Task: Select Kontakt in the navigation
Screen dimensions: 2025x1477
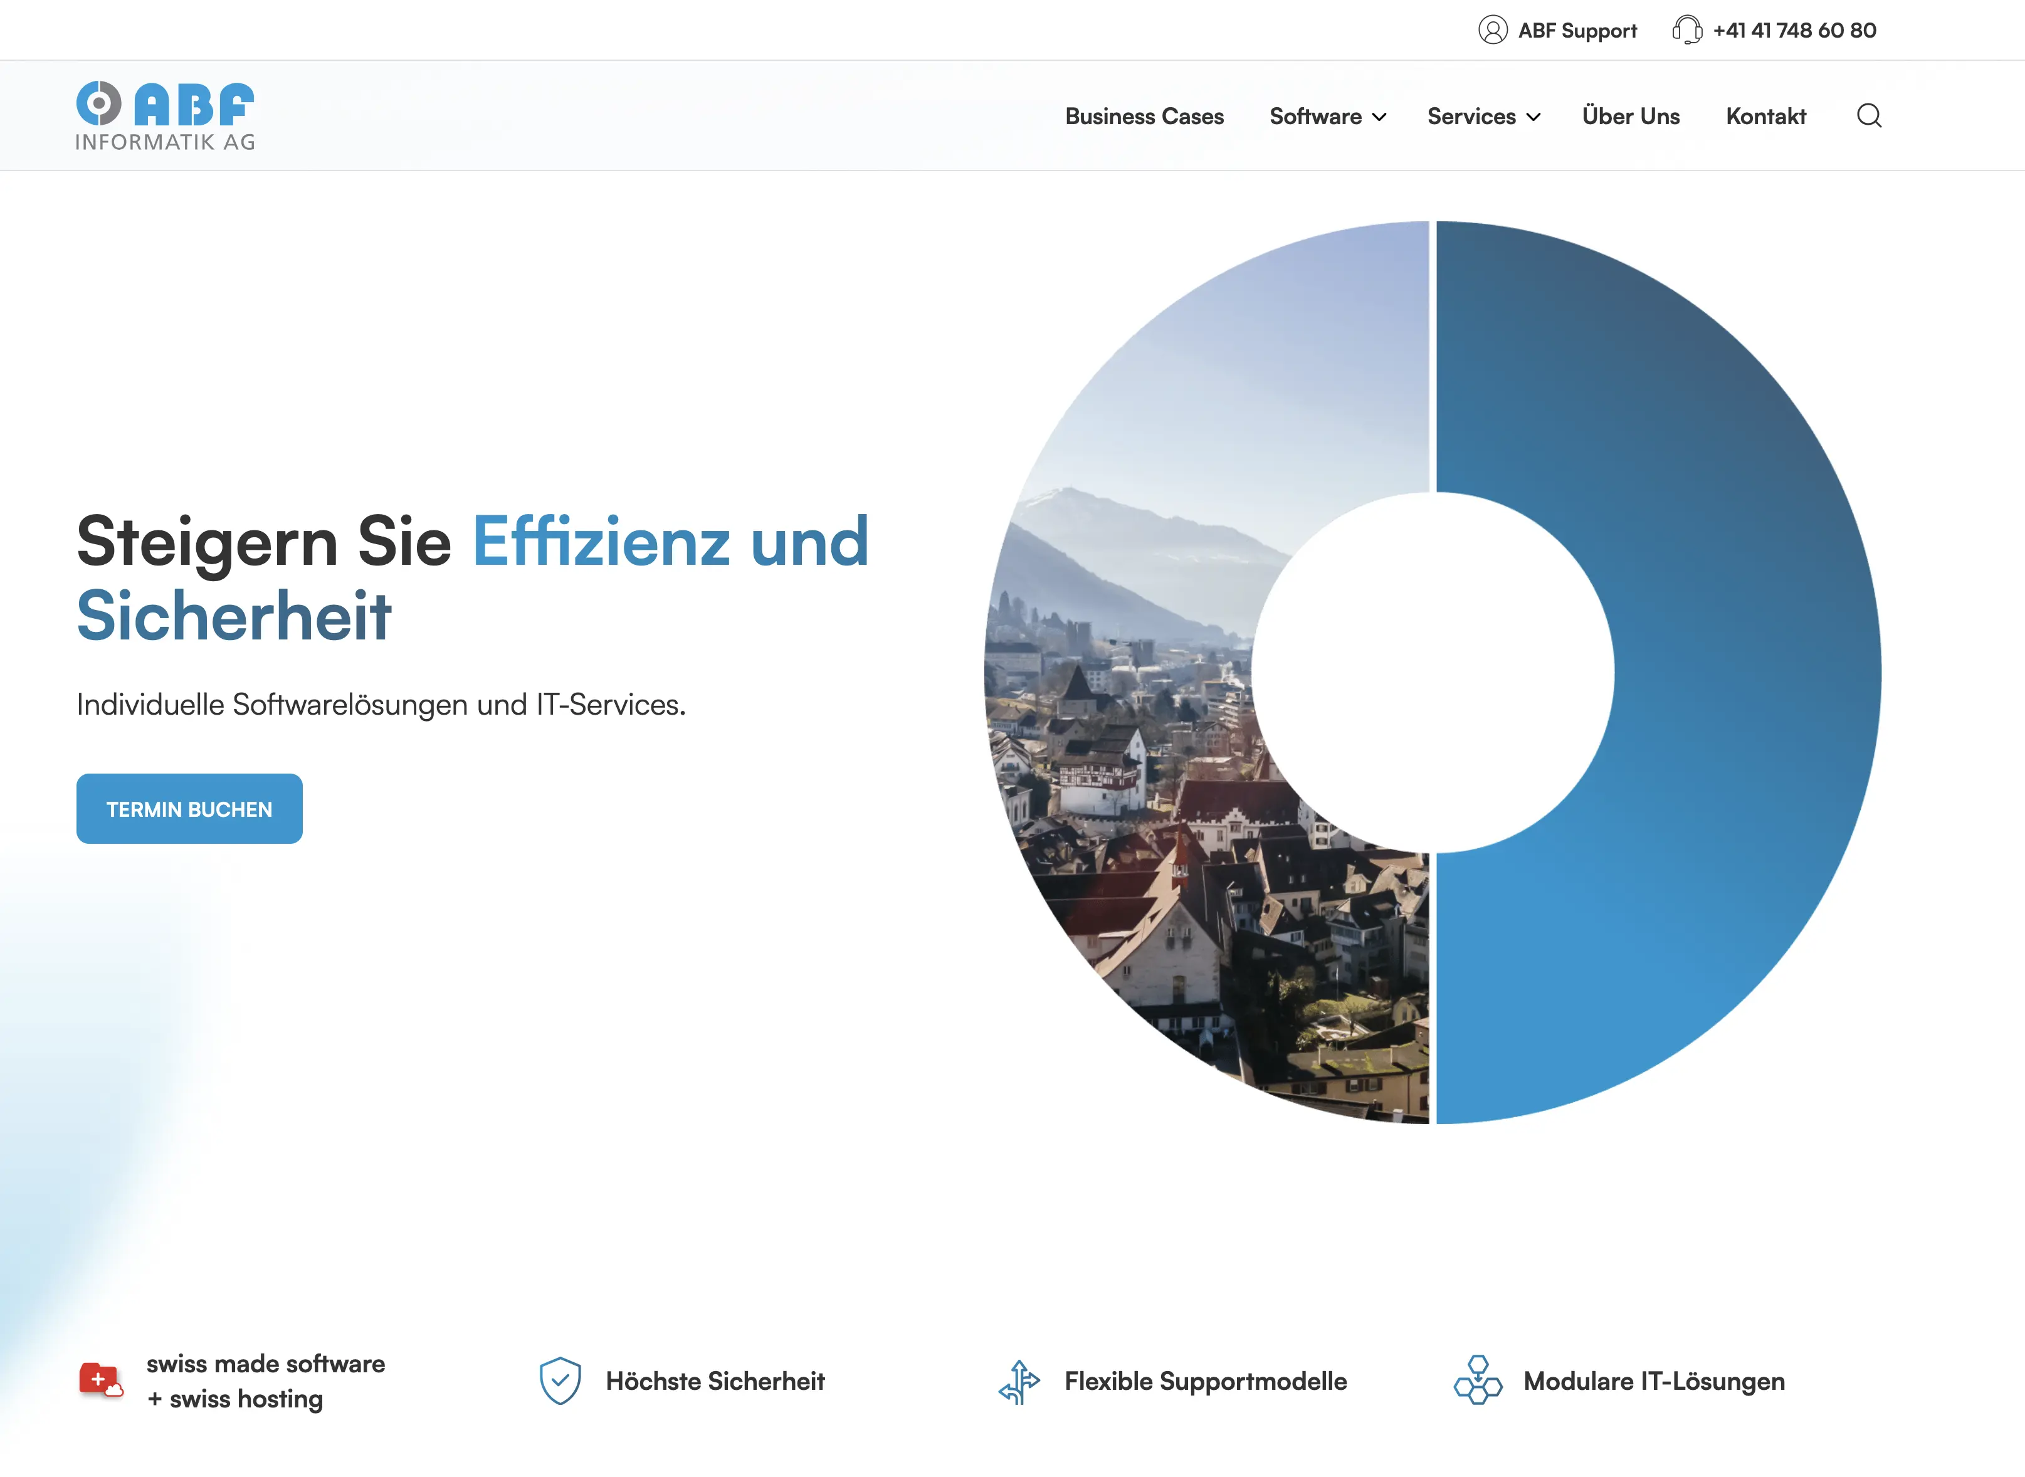Action: click(x=1765, y=116)
